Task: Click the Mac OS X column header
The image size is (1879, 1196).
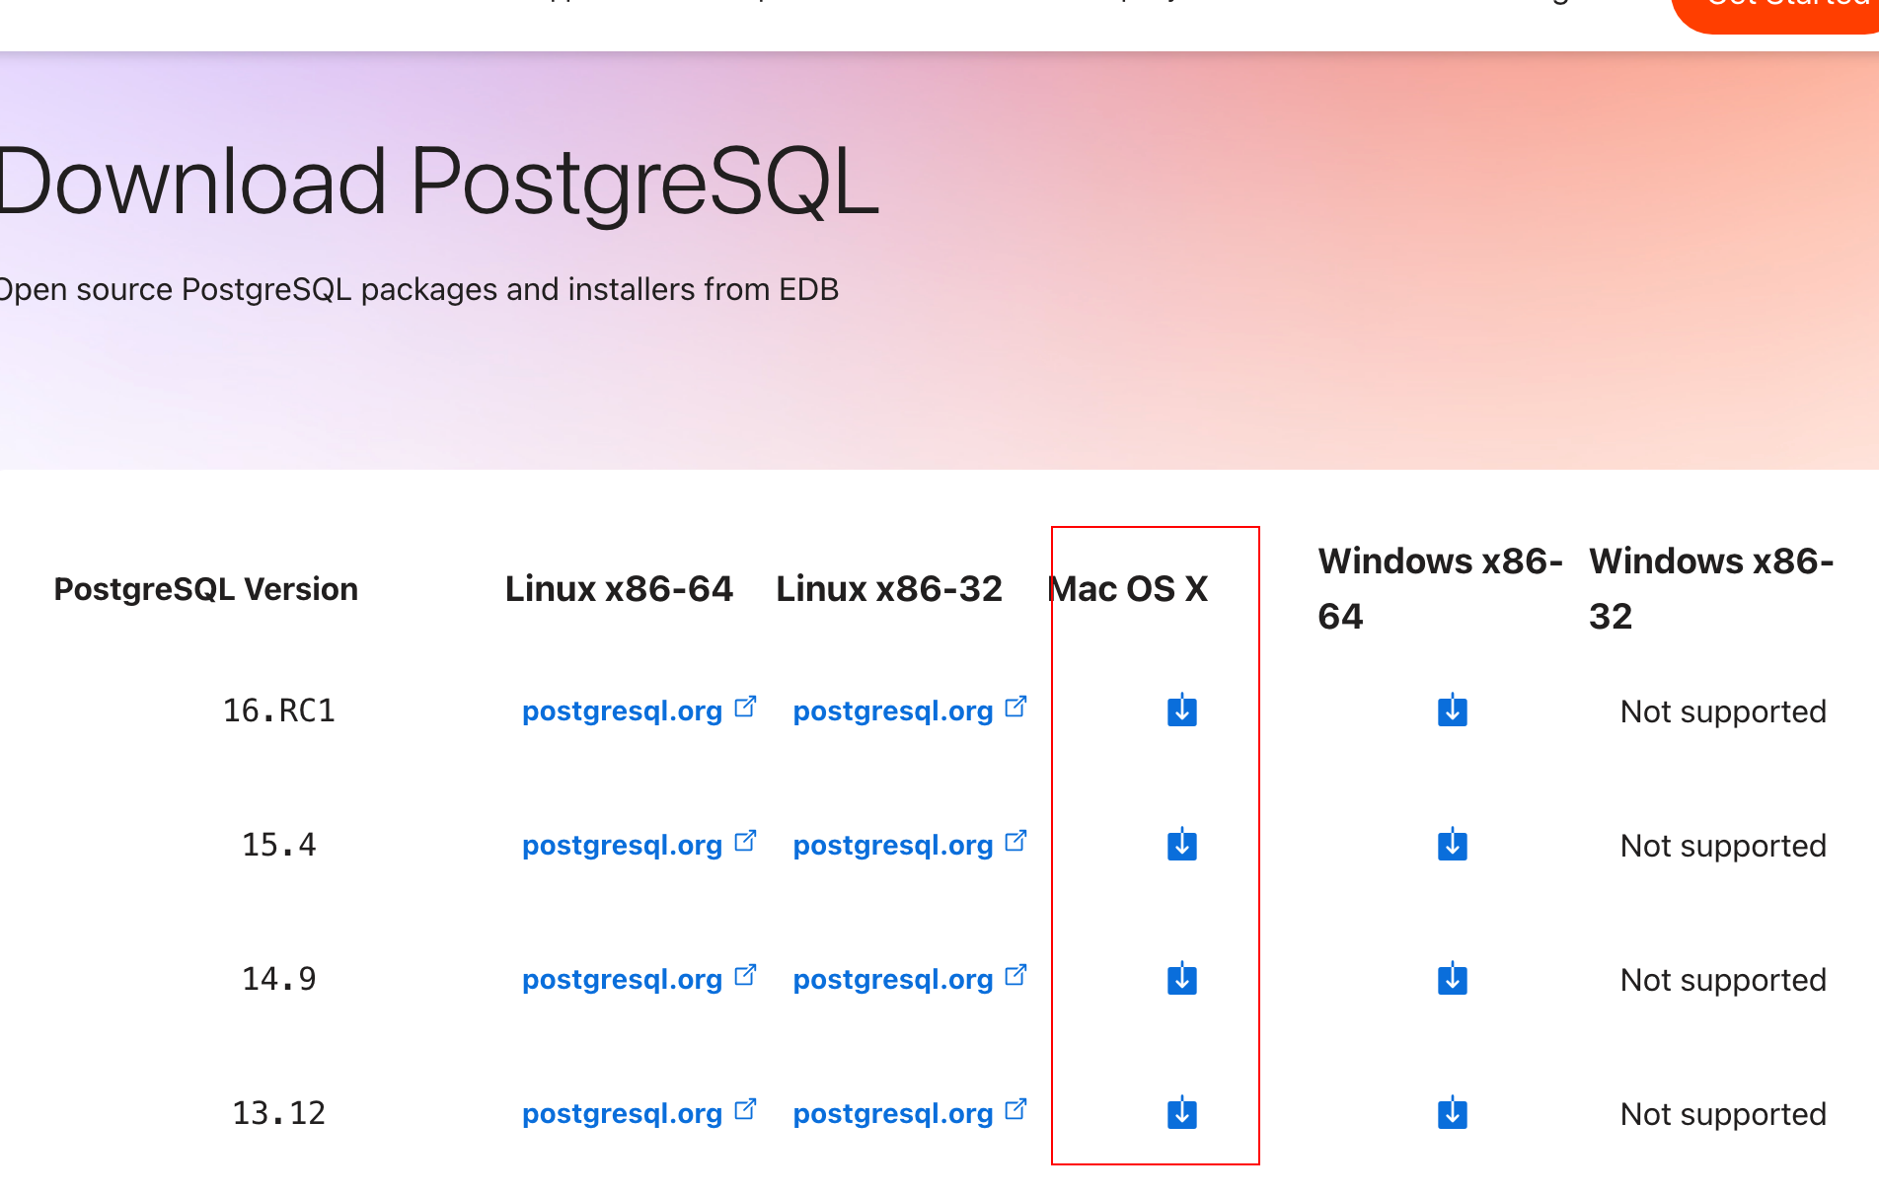Action: pos(1128,589)
